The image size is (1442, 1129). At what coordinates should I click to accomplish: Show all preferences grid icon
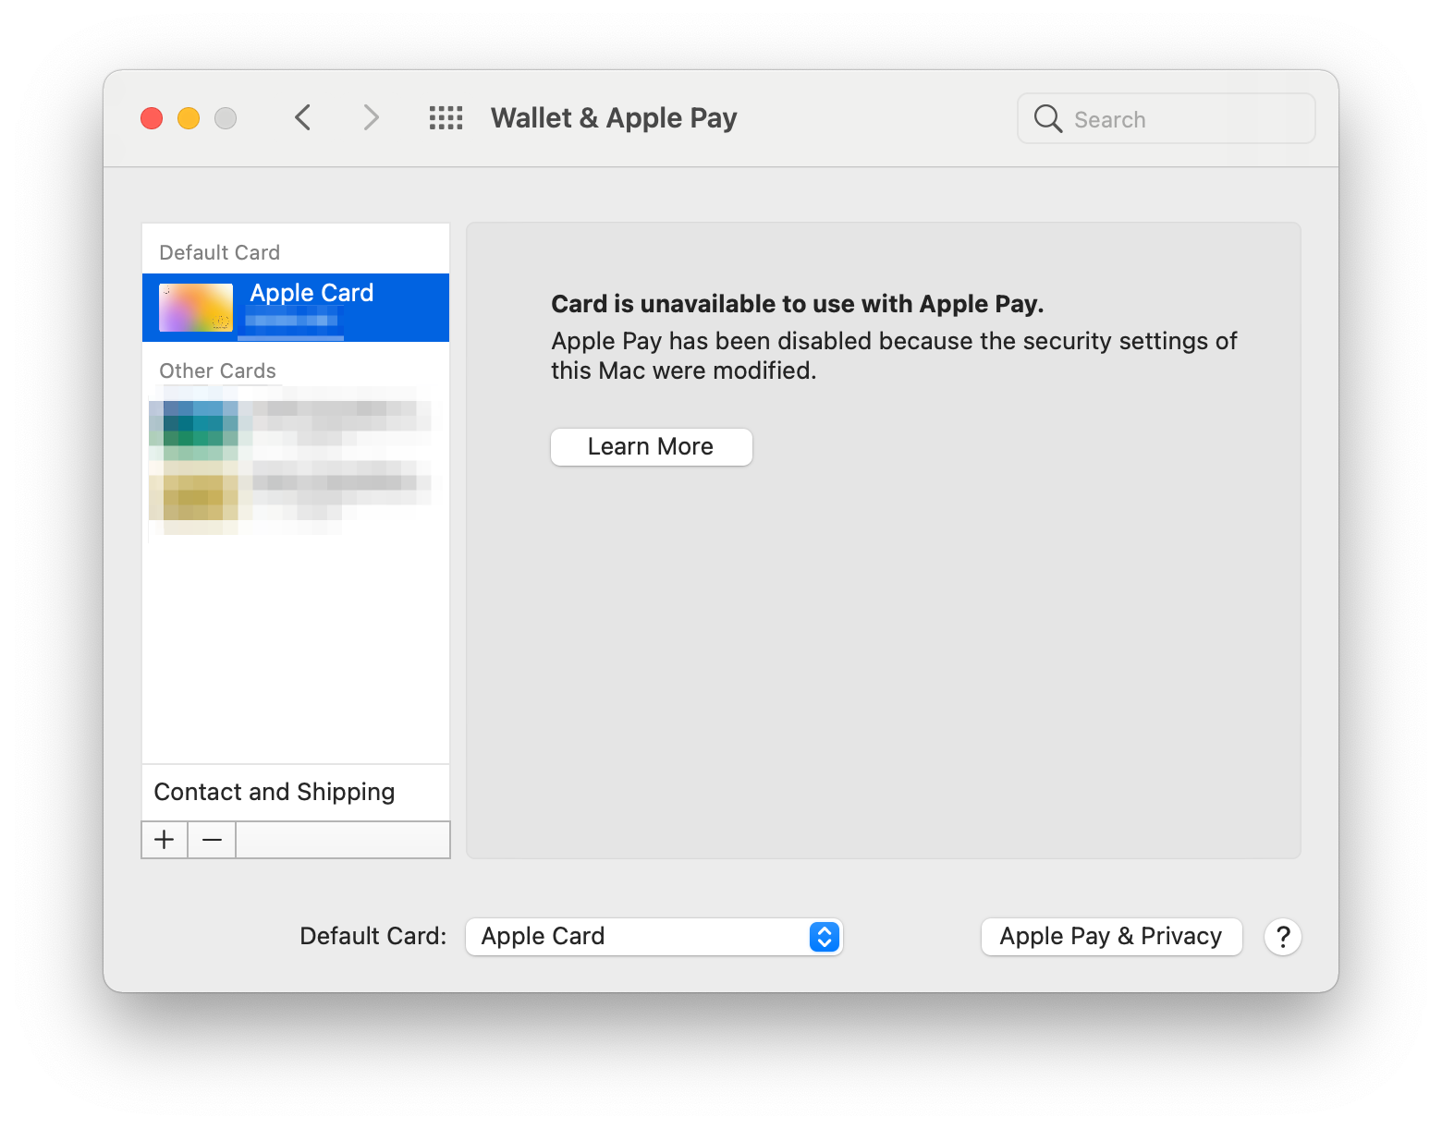click(446, 117)
